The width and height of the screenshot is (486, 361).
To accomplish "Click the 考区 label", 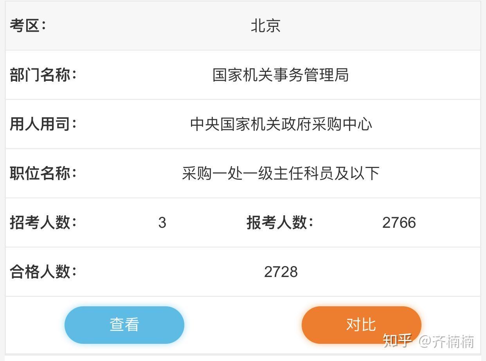I will pyautogui.click(x=28, y=26).
